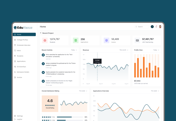Click the red Students card icon

coord(45,40)
